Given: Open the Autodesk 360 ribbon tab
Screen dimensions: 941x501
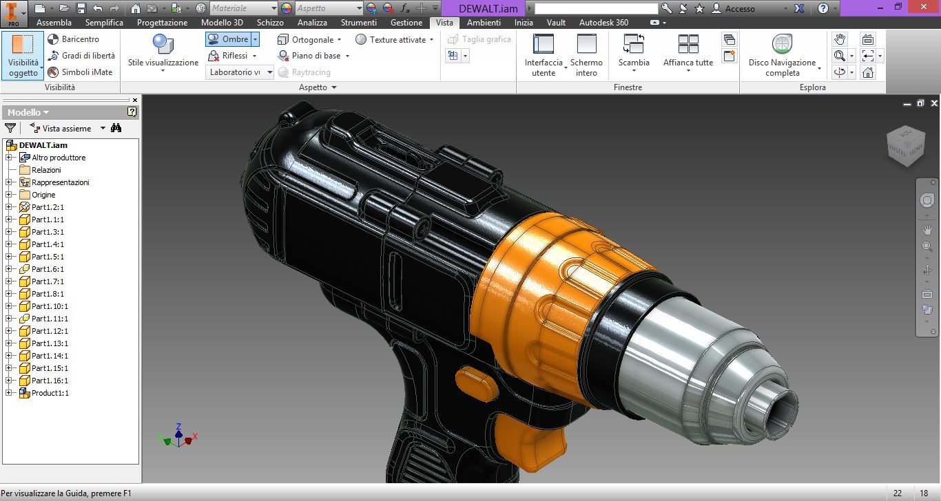Looking at the screenshot, I should pyautogui.click(x=603, y=23).
